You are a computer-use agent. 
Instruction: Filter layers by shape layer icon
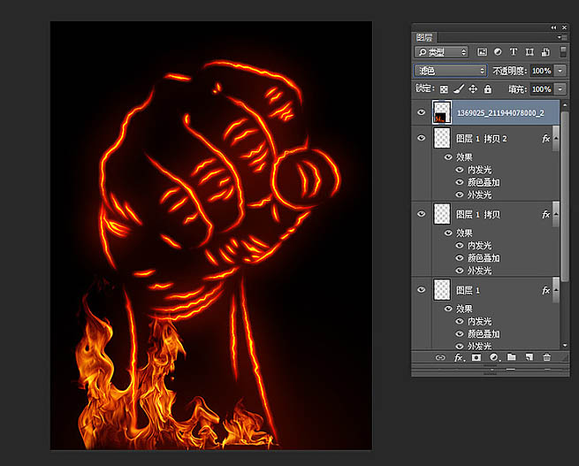pos(529,52)
